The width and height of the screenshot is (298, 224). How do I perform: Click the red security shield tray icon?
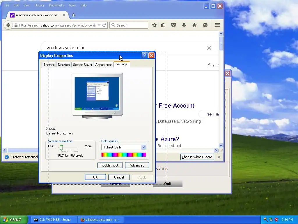[276, 220]
